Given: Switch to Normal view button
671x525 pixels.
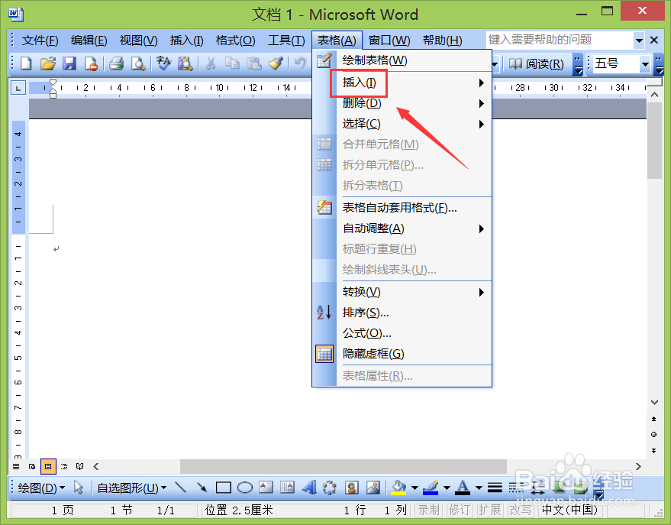Looking at the screenshot, I should coord(16,466).
